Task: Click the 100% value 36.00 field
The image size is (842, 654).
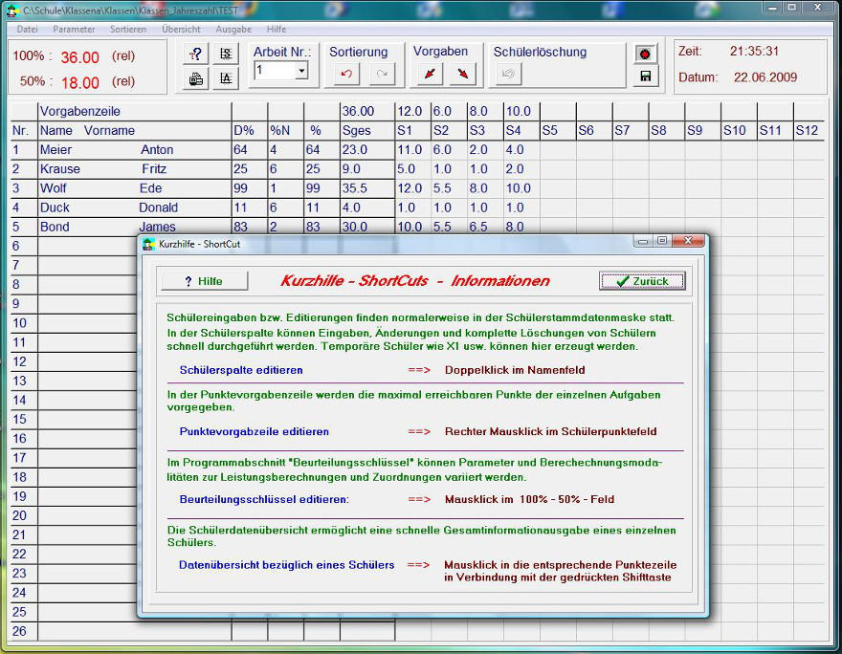Action: [x=80, y=57]
